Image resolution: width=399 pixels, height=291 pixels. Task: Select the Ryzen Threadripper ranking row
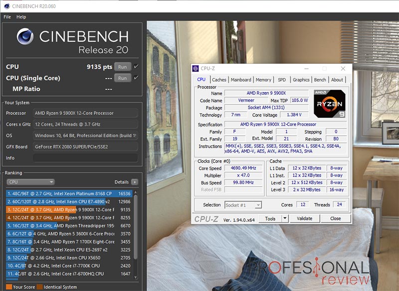(69, 226)
